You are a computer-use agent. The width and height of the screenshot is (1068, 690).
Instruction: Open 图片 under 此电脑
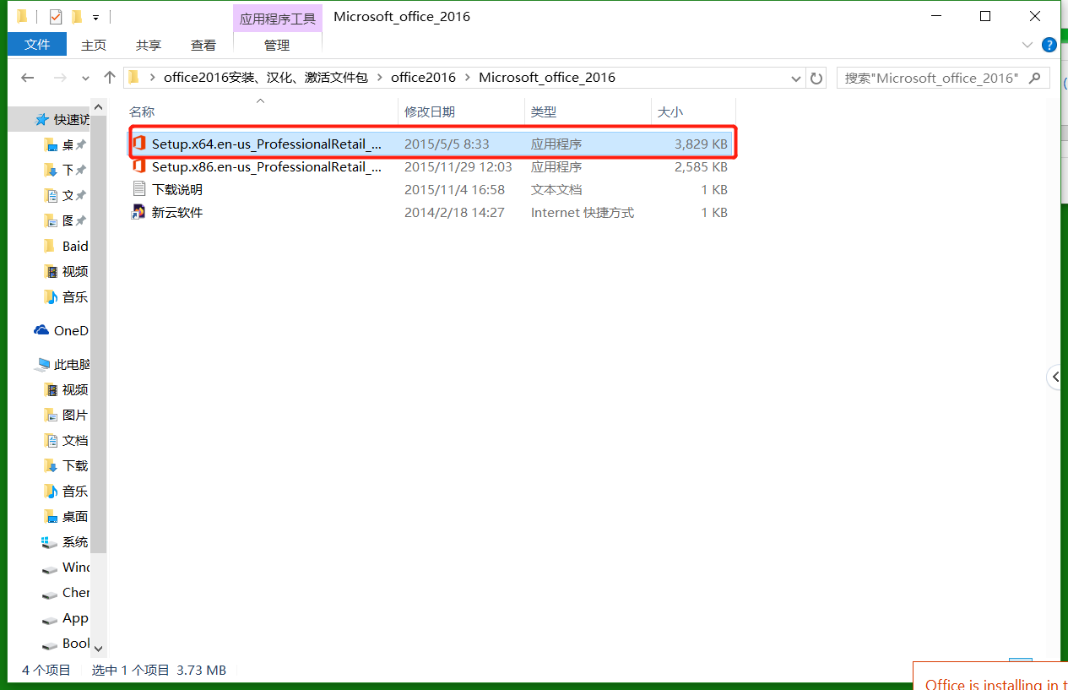66,415
